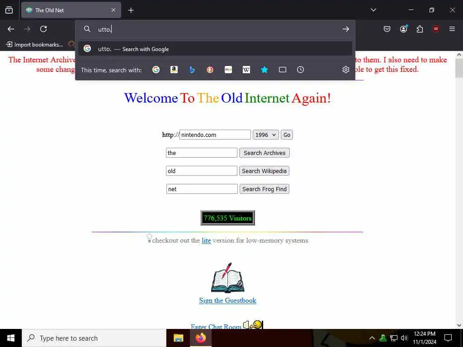The height and width of the screenshot is (347, 463).
Task: Open the Firefox application menu
Action: point(452,29)
